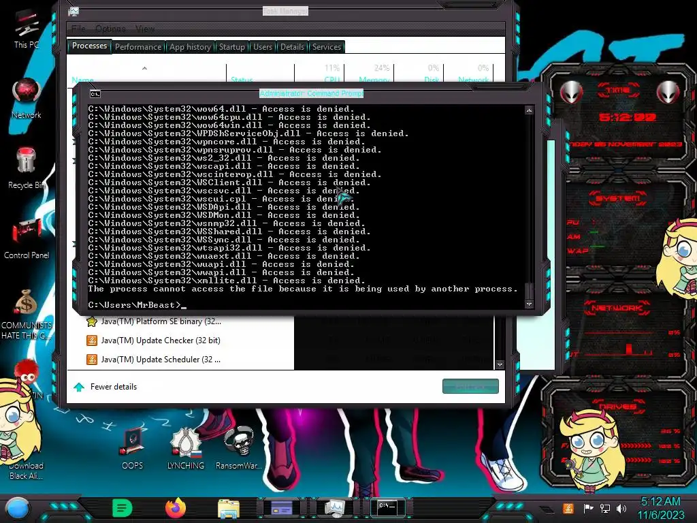
Task: Open the LYNCHING desktop shortcut
Action: 186,448
